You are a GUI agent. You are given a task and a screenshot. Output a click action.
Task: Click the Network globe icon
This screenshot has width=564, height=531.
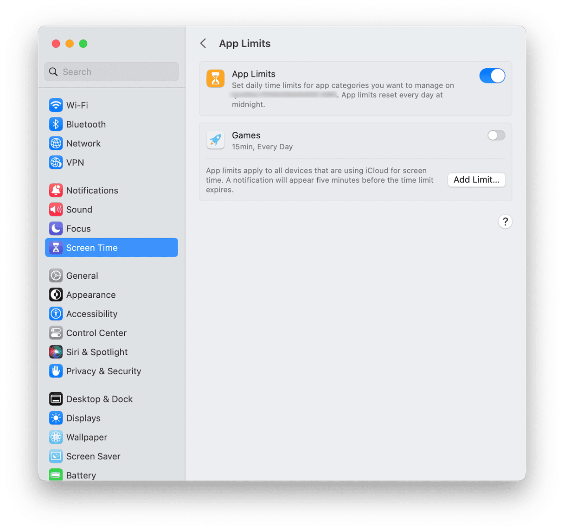pos(56,143)
